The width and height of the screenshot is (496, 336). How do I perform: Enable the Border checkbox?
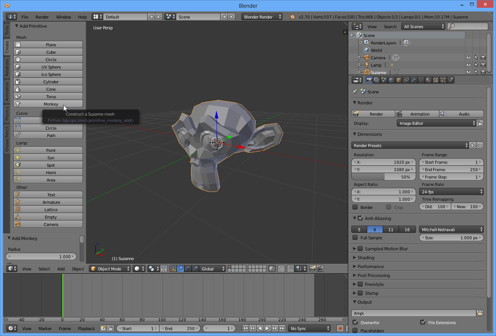click(355, 207)
